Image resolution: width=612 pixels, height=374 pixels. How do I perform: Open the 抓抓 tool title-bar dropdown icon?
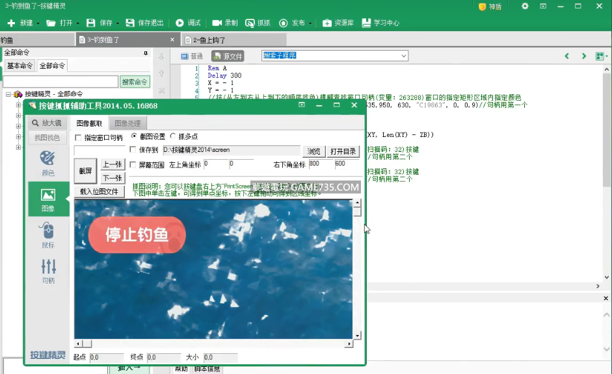pos(302,105)
